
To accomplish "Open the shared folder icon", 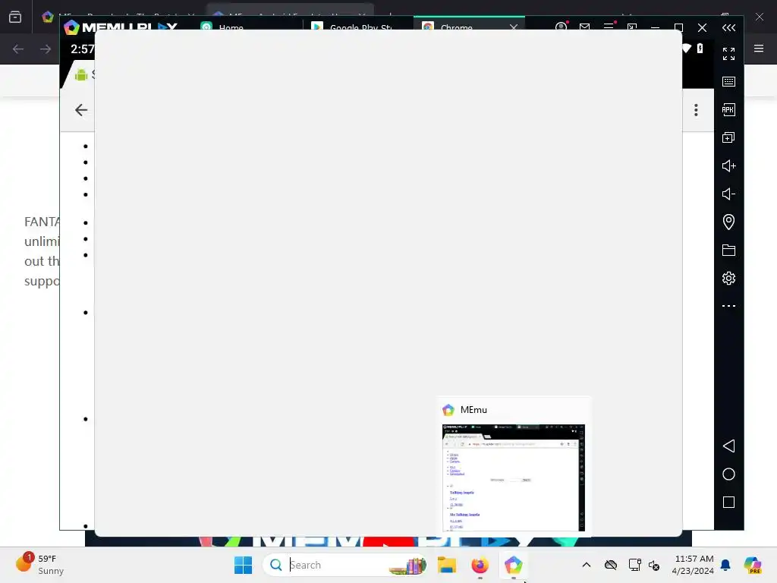I will (728, 250).
